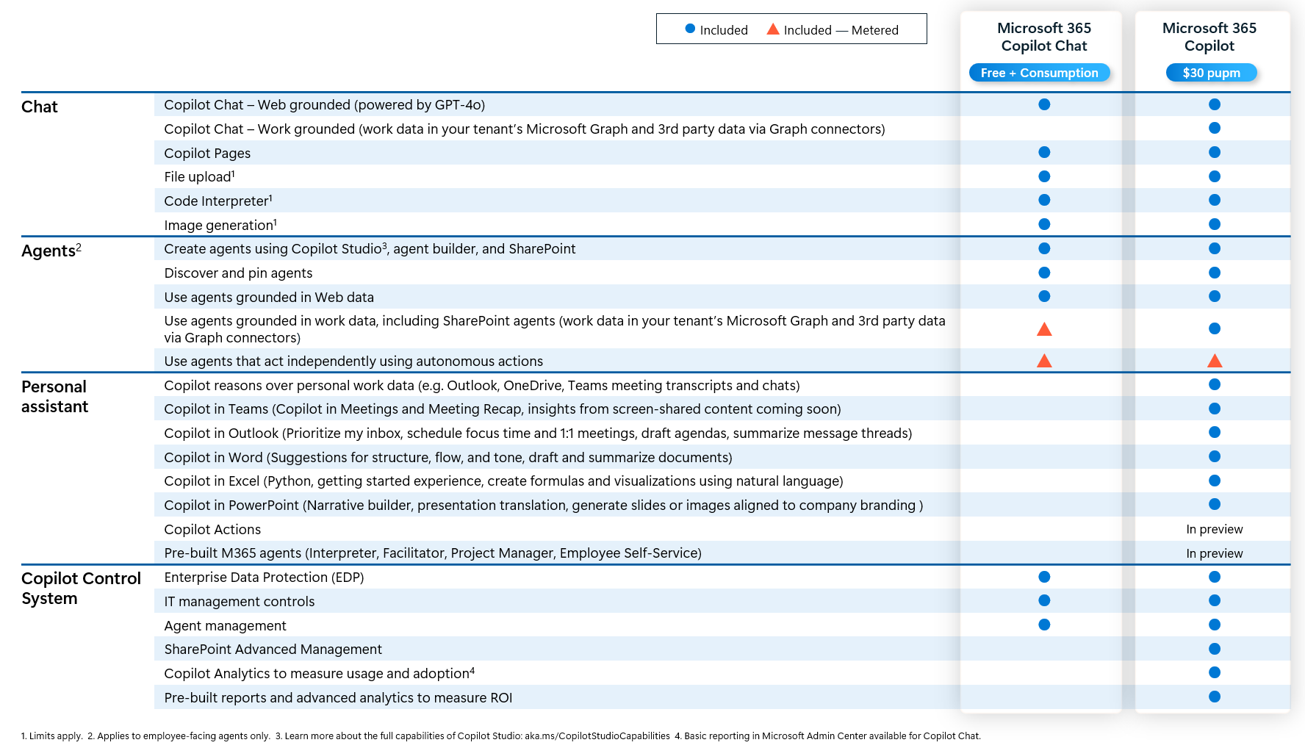Click the blue Included dot in the legend
The height and width of the screenshot is (748, 1305).
click(x=689, y=29)
